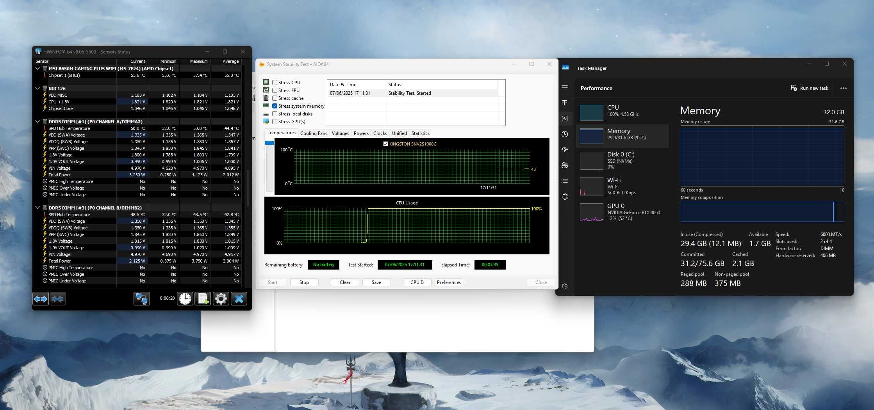Select CPU +1.8V sensor row
Image resolution: width=874 pixels, height=410 pixels.
click(x=137, y=102)
